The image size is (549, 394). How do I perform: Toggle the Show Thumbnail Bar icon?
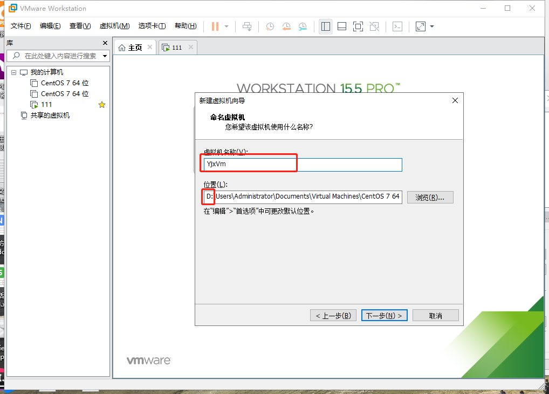pyautogui.click(x=341, y=26)
